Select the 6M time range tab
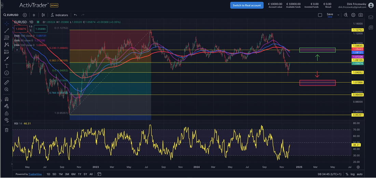This screenshot has width=376, height=178. click(73, 174)
